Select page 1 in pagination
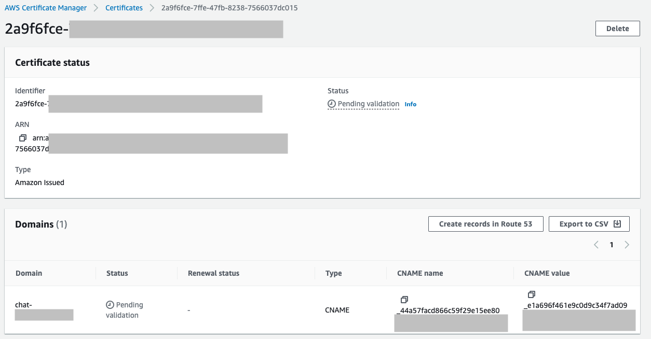 [612, 245]
